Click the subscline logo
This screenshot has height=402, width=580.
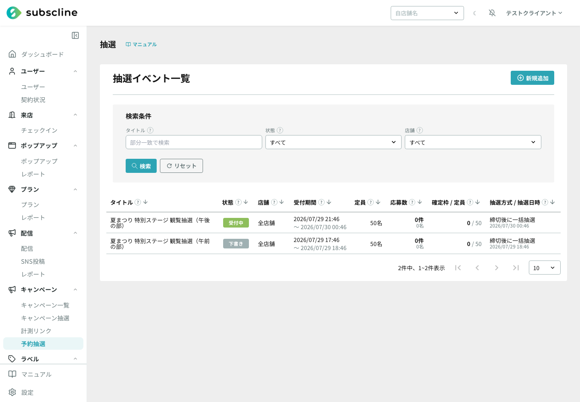pyautogui.click(x=42, y=13)
